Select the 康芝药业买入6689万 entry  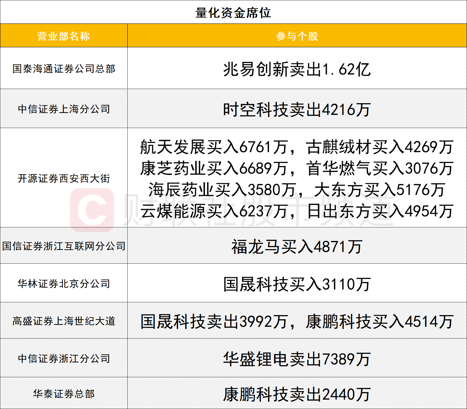[x=214, y=168]
